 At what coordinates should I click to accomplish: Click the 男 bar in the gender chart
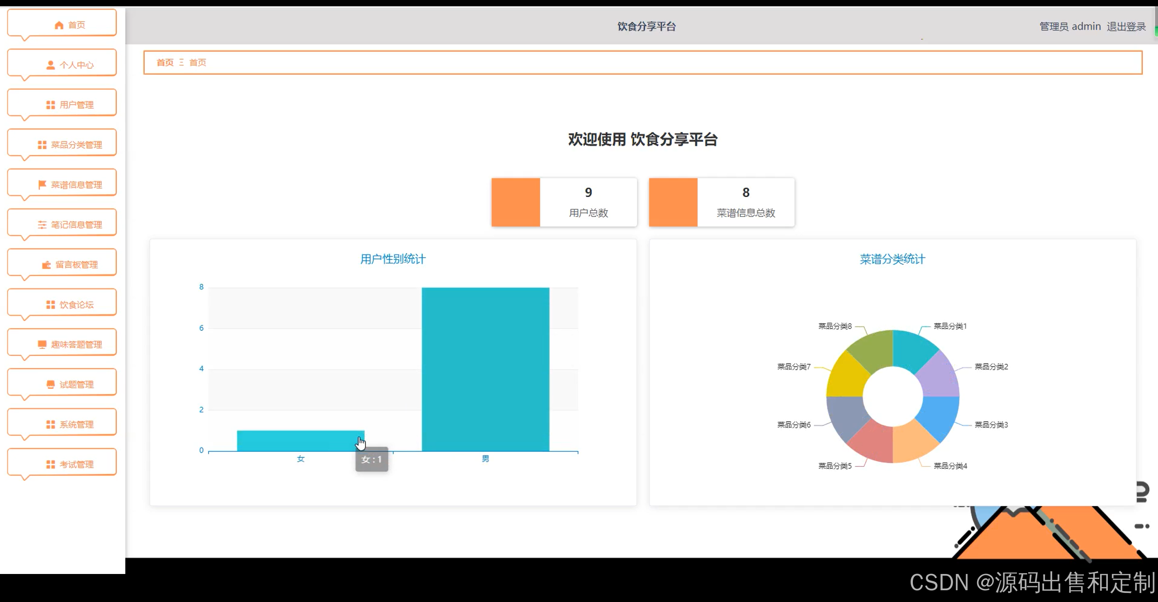point(485,369)
